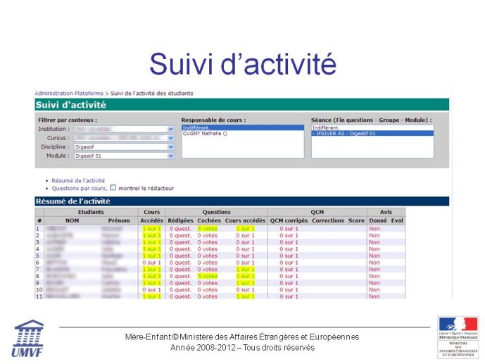Select IFSIVER A2 - Digestif 01 séance
Image resolution: width=485 pixels, height=364 pixels.
coord(372,134)
